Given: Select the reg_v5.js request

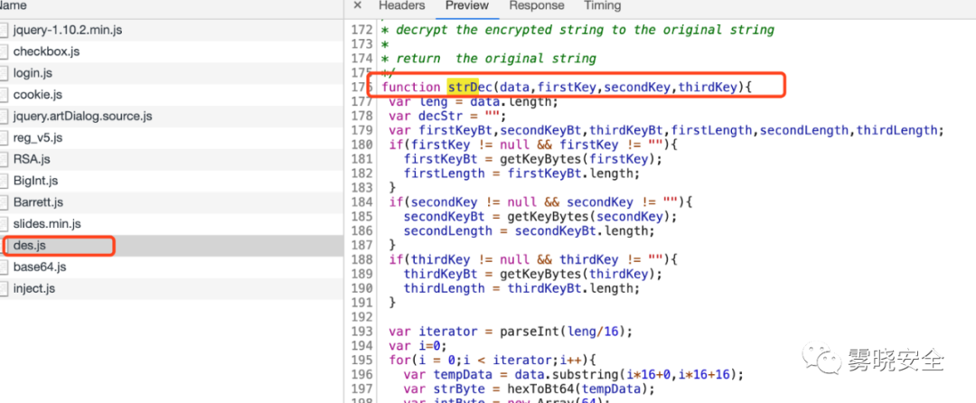Looking at the screenshot, I should [38, 137].
